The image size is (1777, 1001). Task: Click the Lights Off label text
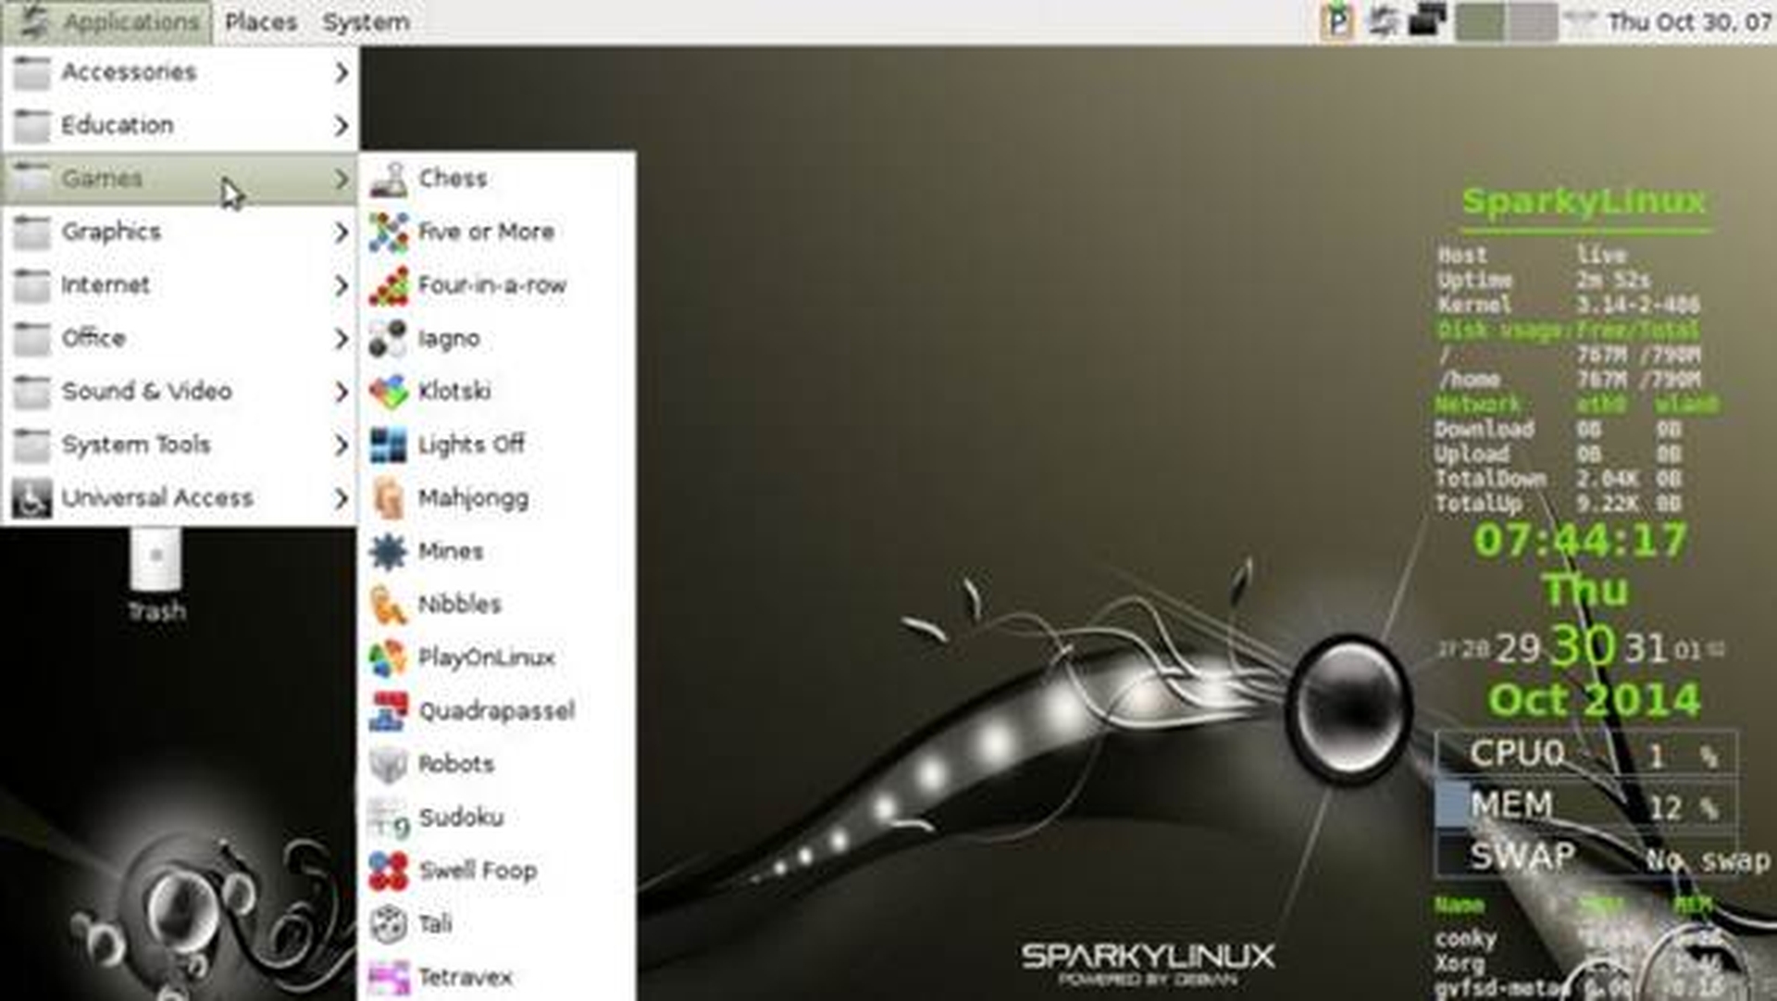[471, 444]
